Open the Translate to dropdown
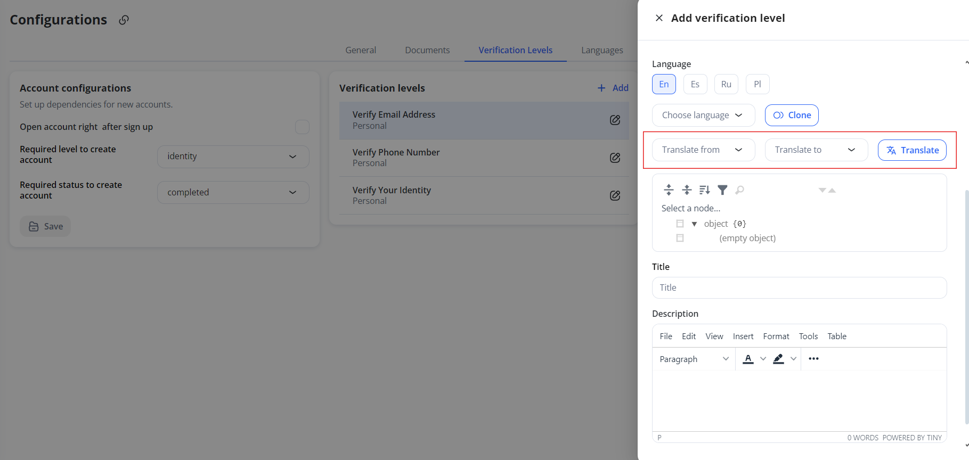Screen dimensions: 969x460 click(816, 150)
